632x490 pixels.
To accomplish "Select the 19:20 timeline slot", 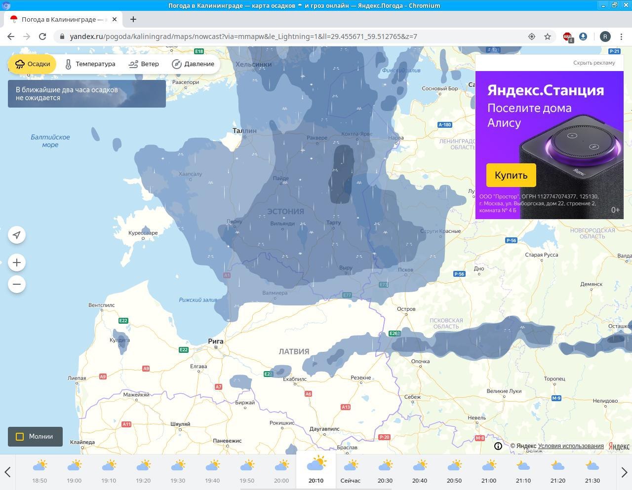I will [143, 472].
